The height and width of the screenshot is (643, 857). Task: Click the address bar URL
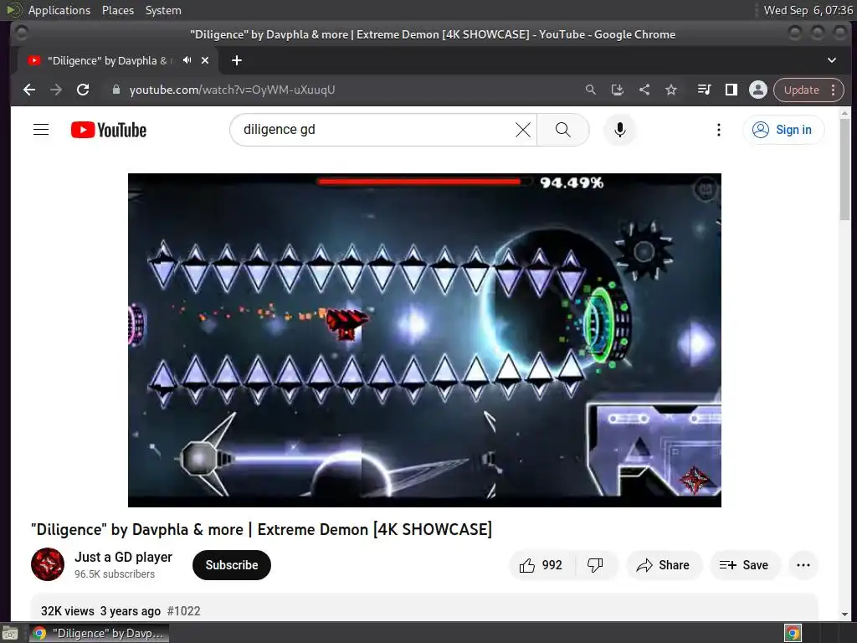232,90
